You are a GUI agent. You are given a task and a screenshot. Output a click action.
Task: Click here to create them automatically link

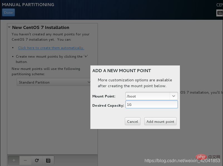point(51,48)
